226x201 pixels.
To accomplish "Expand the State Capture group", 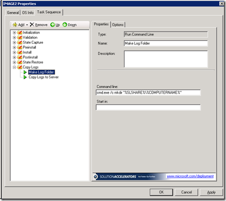I will (x=14, y=42).
